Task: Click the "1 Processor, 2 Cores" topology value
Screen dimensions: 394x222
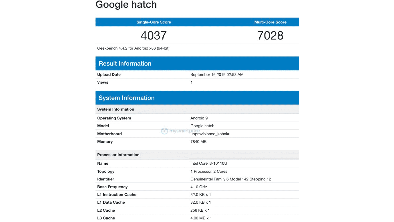Action: coord(209,171)
